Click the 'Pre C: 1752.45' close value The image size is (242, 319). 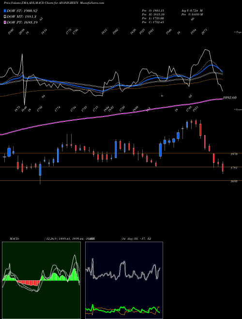coord(153,22)
